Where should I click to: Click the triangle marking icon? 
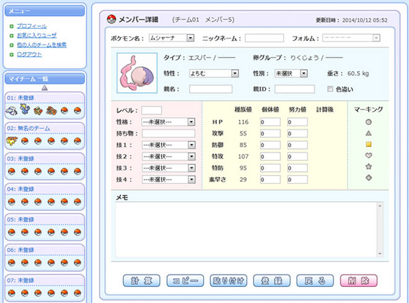click(x=368, y=134)
